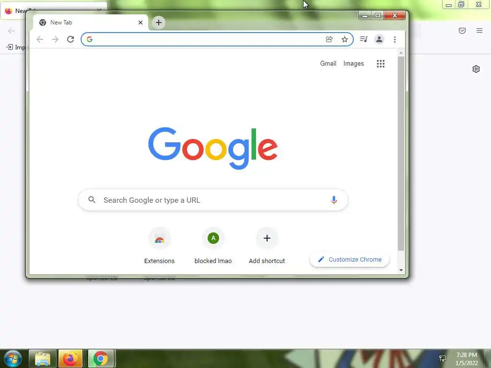Open the Chrome profile avatar
491x368 pixels.
point(379,39)
